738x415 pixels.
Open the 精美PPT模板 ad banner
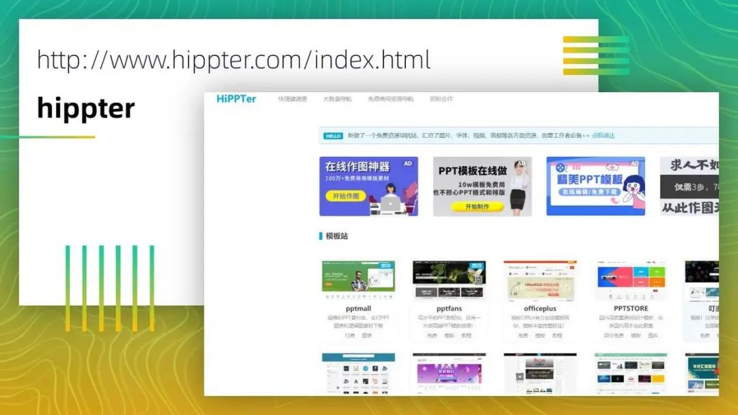[x=595, y=186]
